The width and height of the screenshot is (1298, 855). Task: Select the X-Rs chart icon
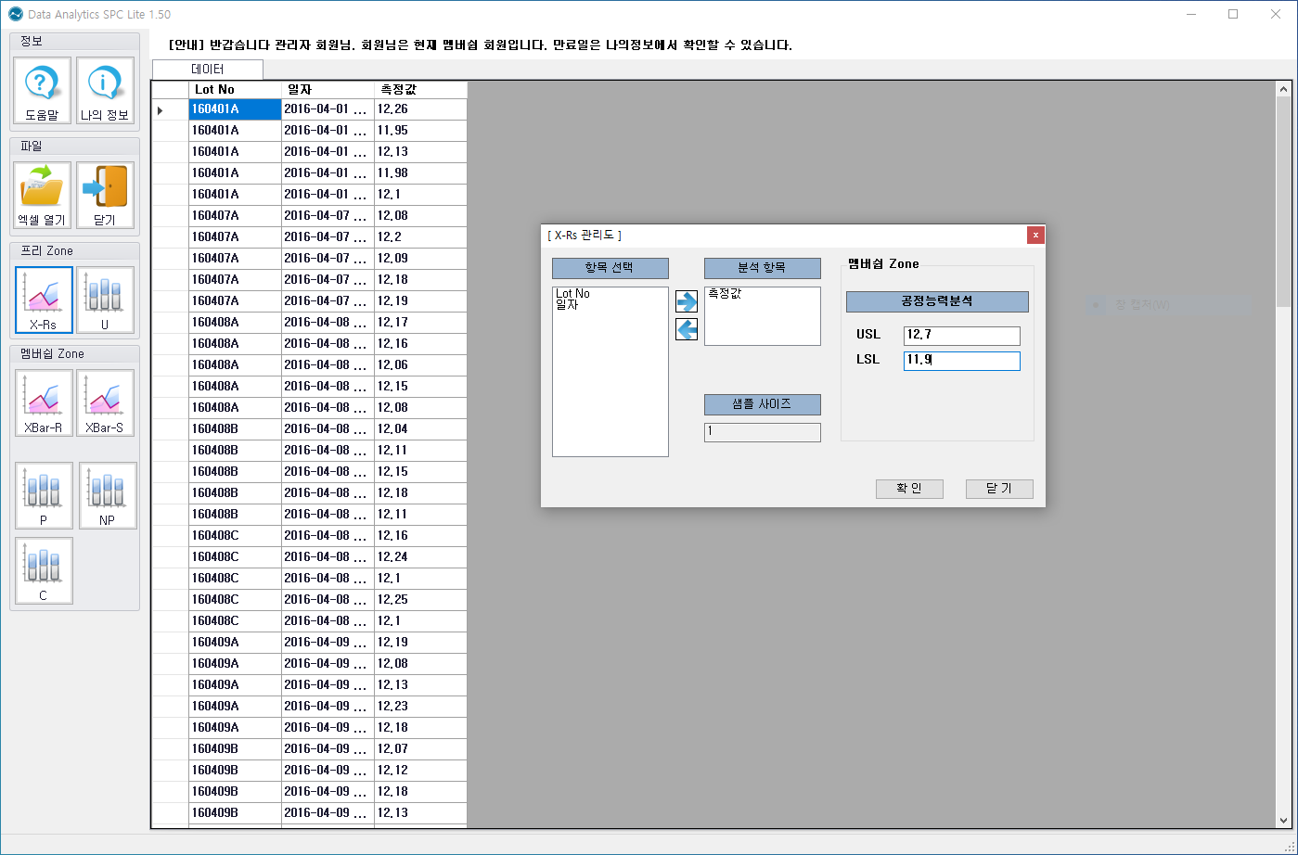[44, 300]
